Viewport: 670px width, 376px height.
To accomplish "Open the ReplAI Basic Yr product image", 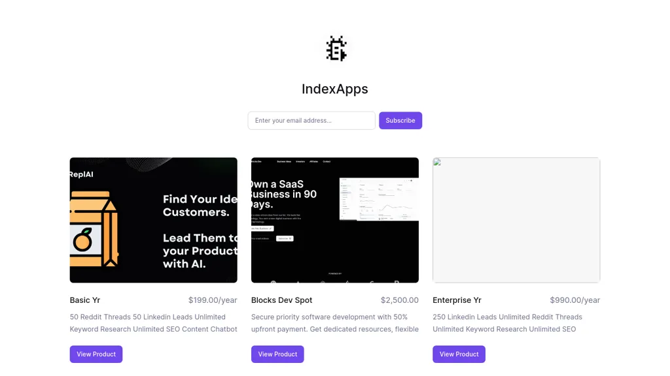I will coord(154,220).
